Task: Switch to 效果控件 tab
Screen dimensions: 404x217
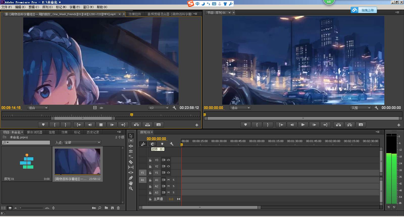Action: (x=135, y=14)
